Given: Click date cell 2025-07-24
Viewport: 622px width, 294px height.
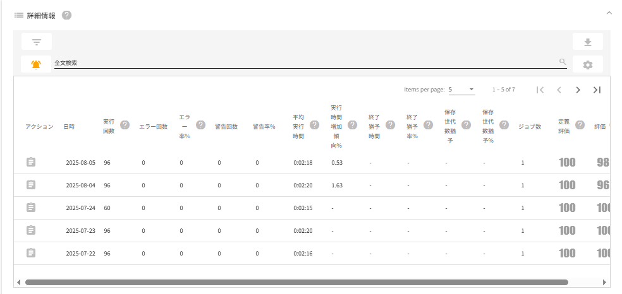Looking at the screenshot, I should pyautogui.click(x=80, y=208).
